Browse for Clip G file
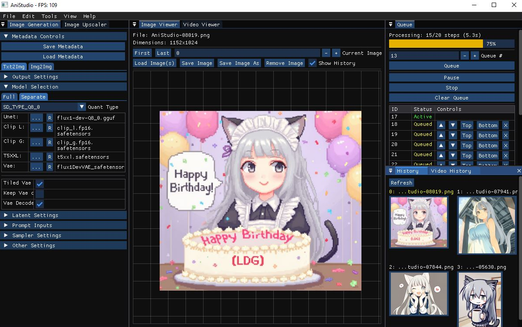This screenshot has height=327, width=522. coord(36,142)
